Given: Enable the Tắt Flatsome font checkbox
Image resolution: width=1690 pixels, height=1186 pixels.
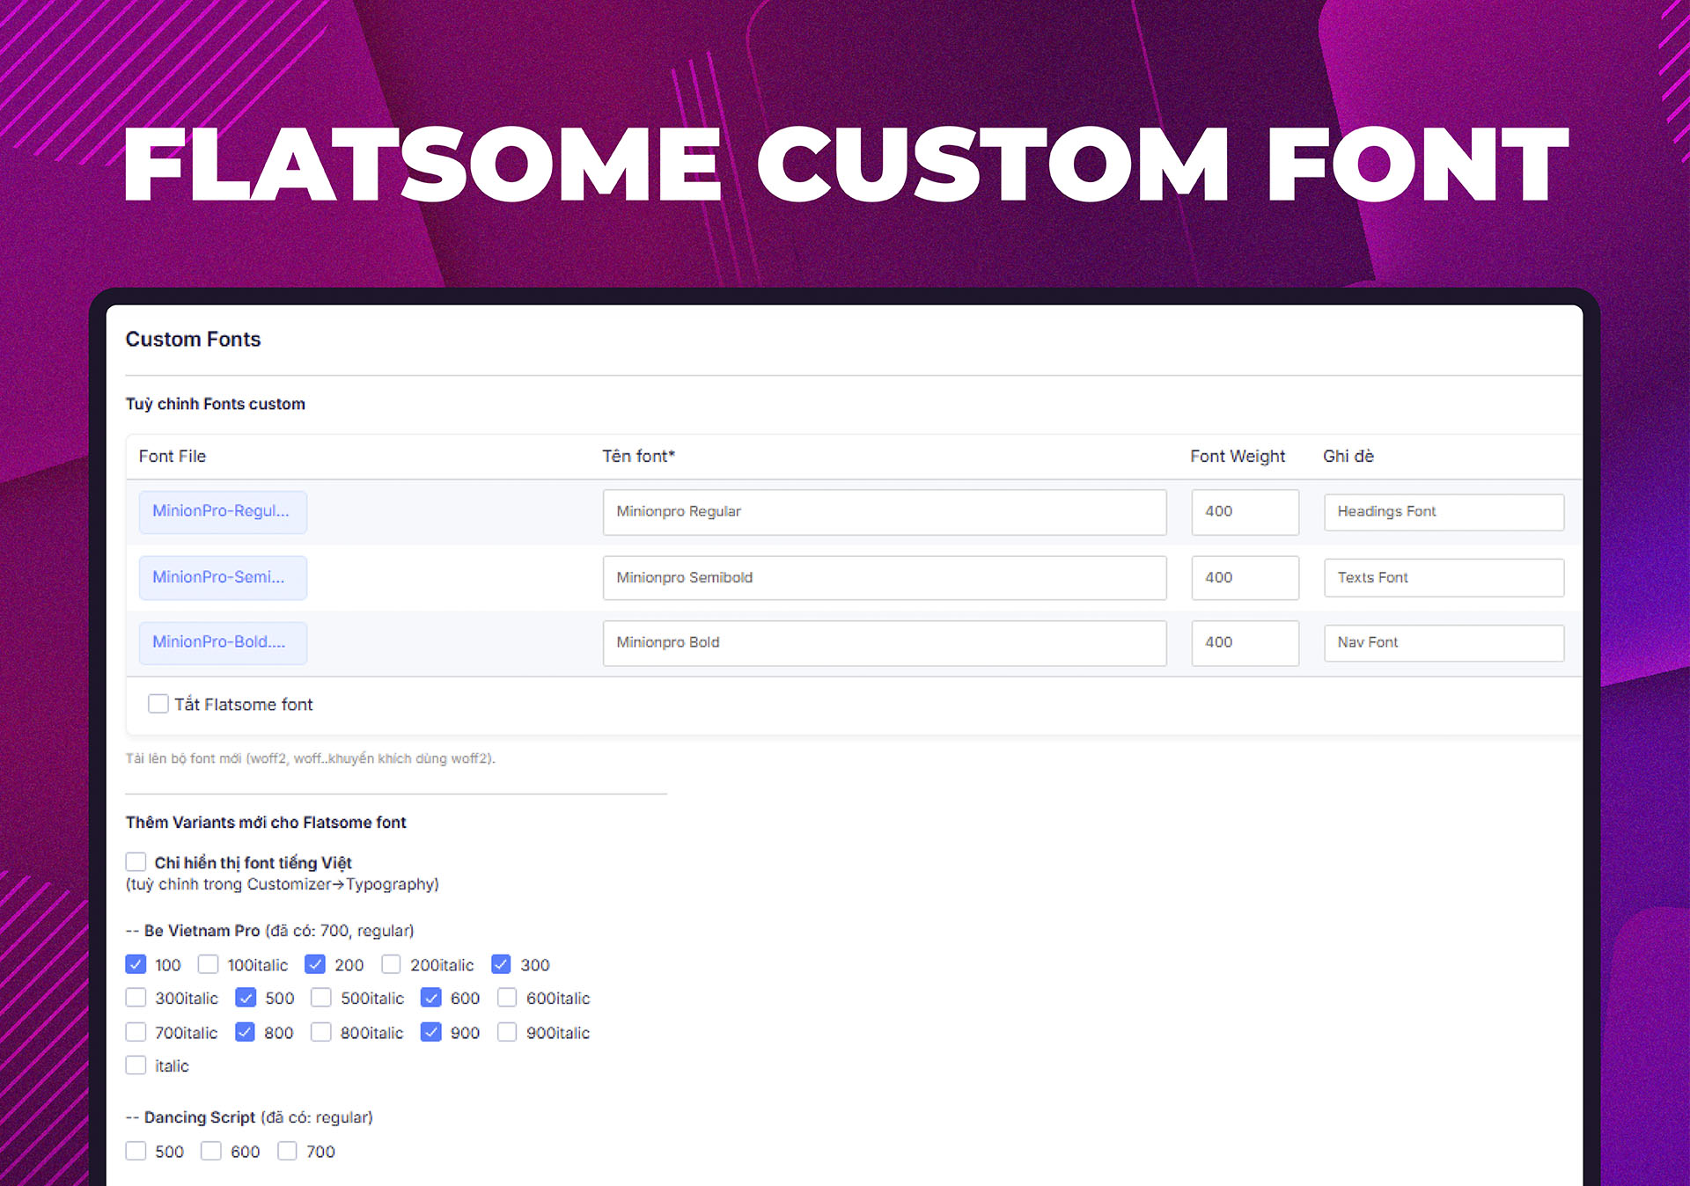Looking at the screenshot, I should [158, 704].
